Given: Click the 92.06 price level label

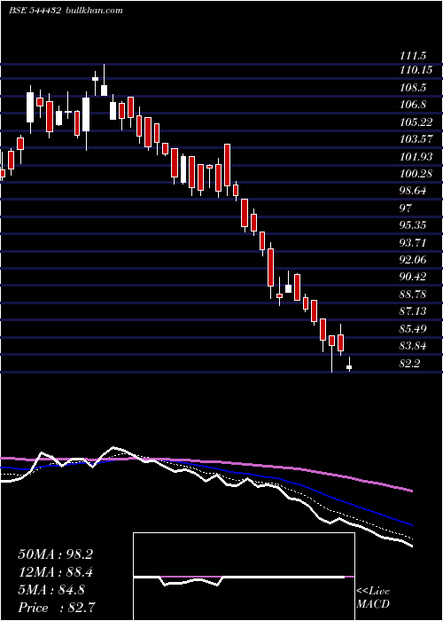Looking at the screenshot, I should coord(414,259).
